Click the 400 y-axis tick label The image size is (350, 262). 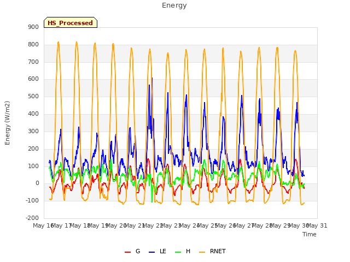tap(33, 114)
